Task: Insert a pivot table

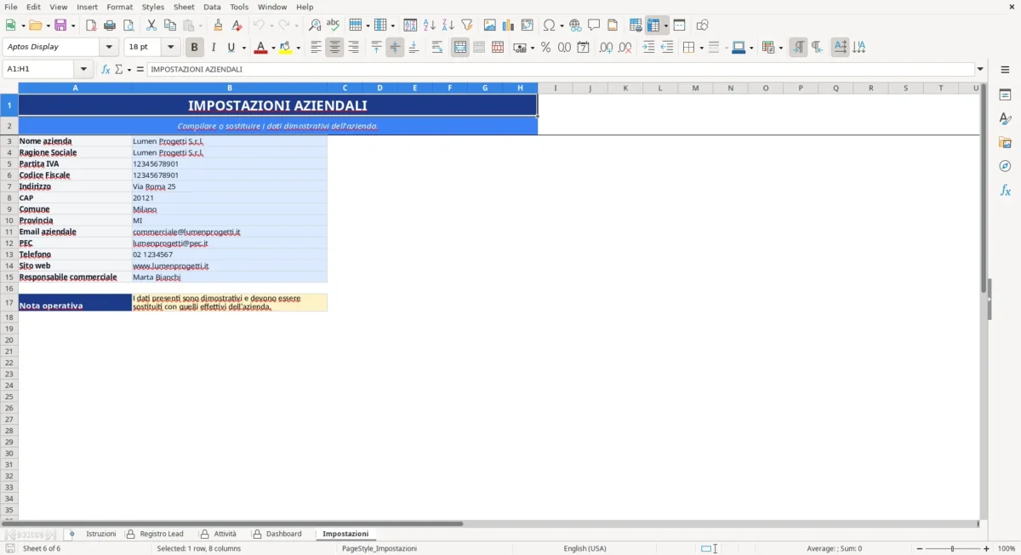Action: point(528,26)
